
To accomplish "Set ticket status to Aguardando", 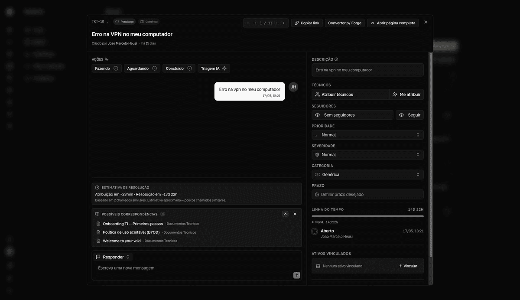I will point(142,68).
